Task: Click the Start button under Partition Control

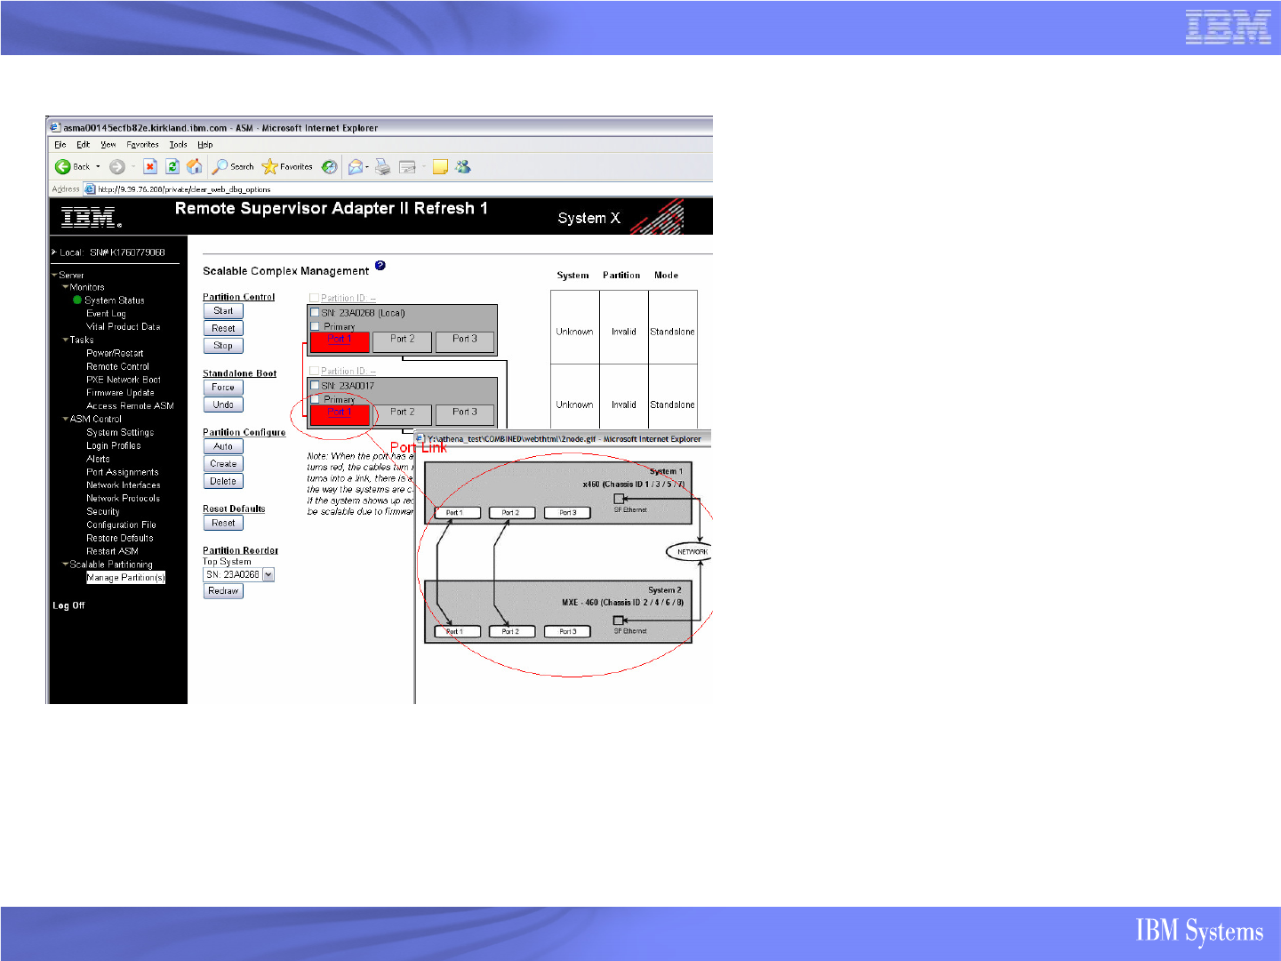Action: (223, 311)
